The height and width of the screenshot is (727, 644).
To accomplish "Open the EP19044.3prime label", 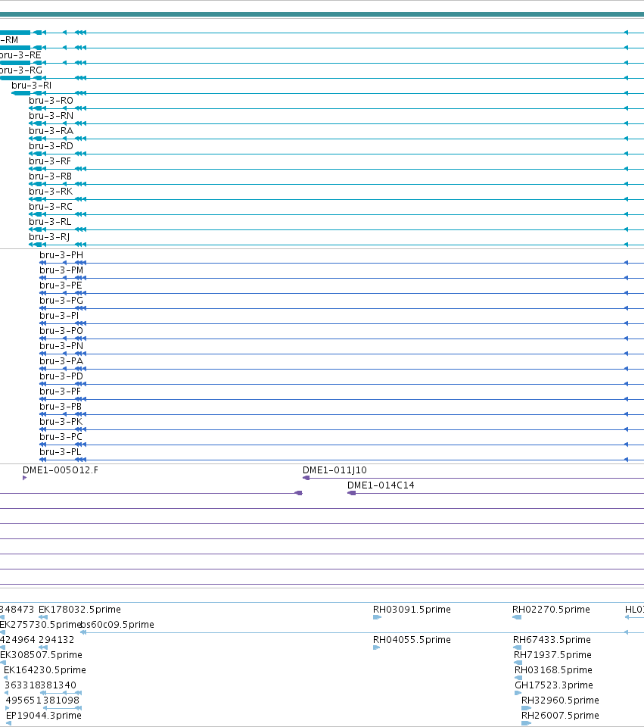I will coord(44,716).
